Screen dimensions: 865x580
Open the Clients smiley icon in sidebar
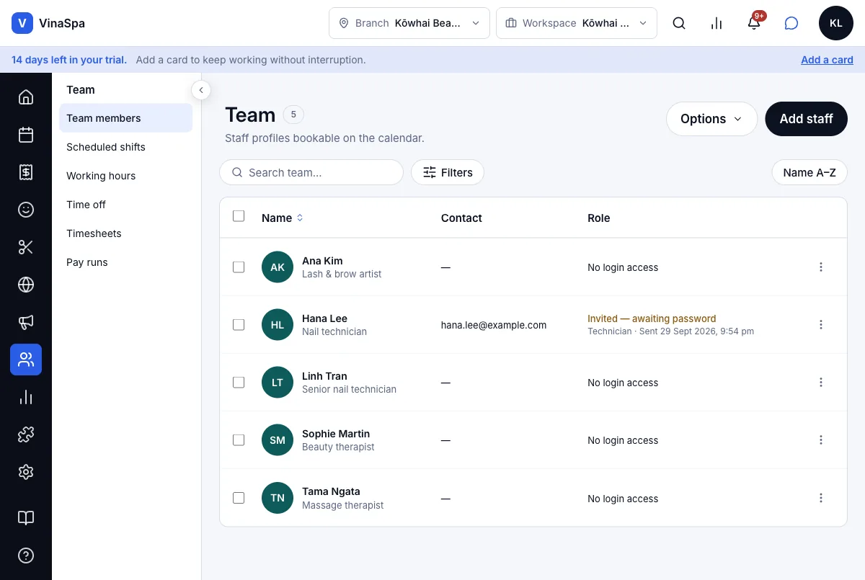coord(26,210)
